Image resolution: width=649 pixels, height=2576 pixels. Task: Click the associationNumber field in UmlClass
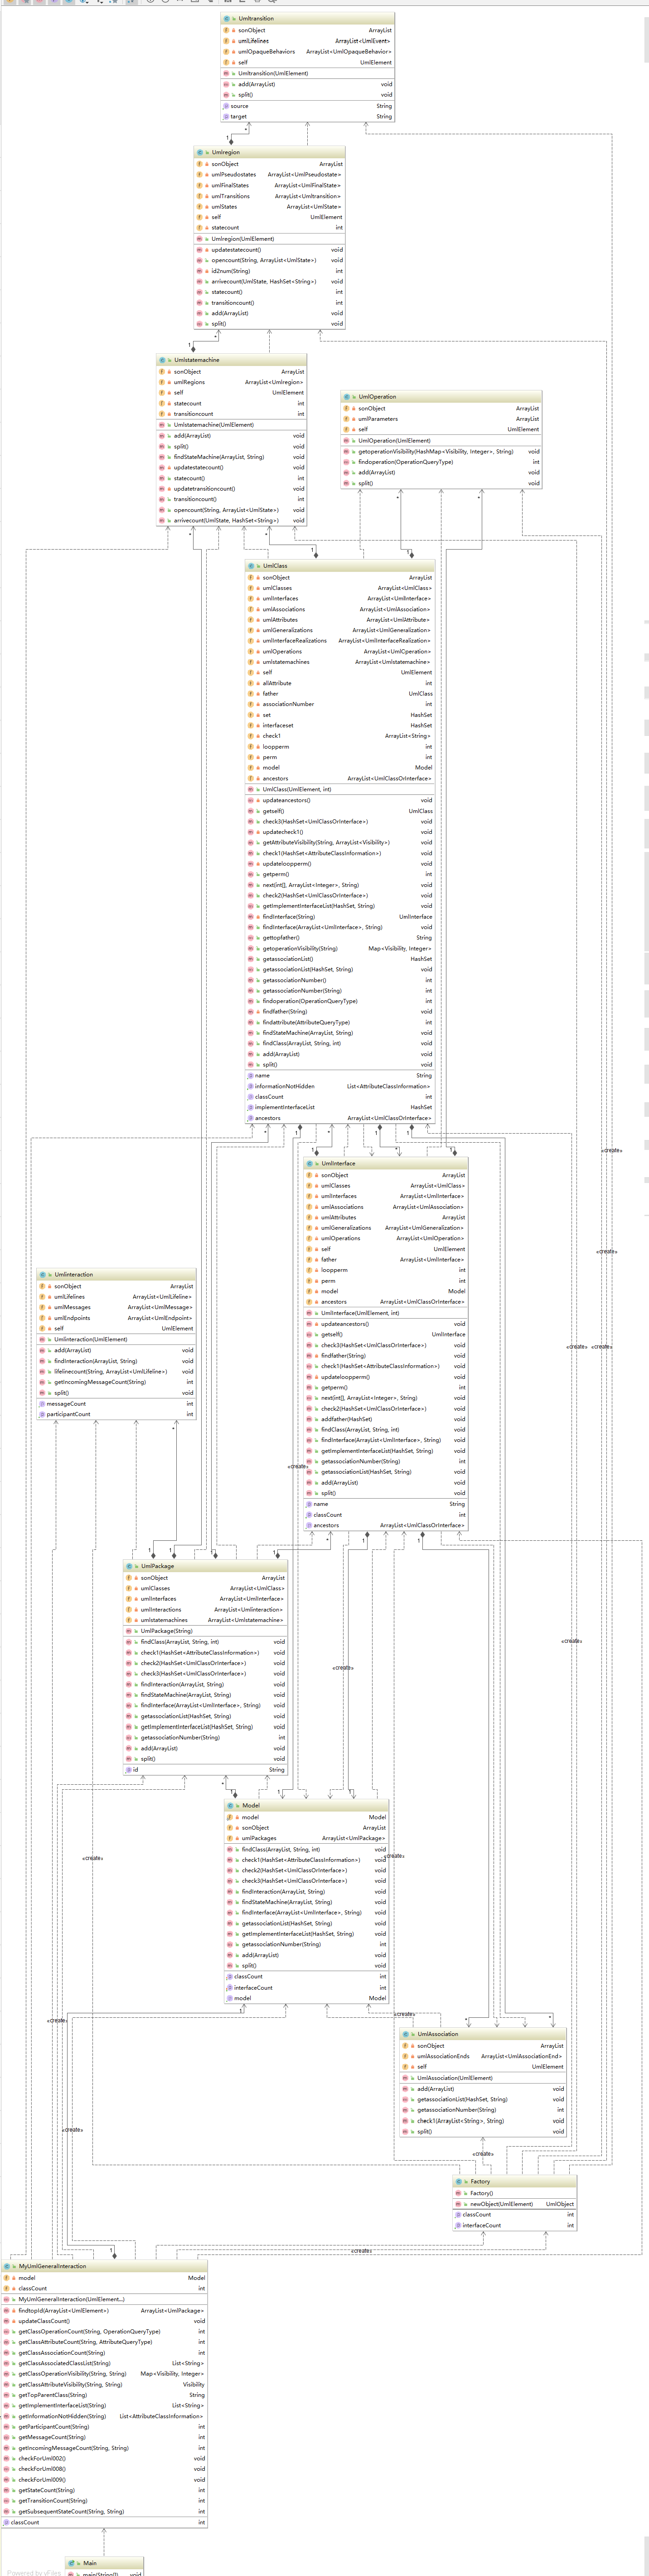coord(340,704)
